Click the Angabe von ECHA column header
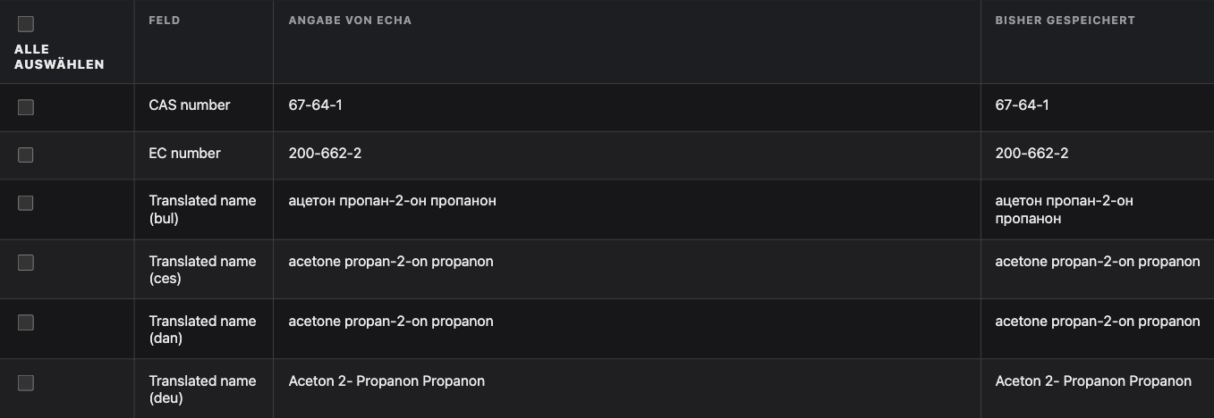Viewport: 1214px width, 418px height. (350, 21)
